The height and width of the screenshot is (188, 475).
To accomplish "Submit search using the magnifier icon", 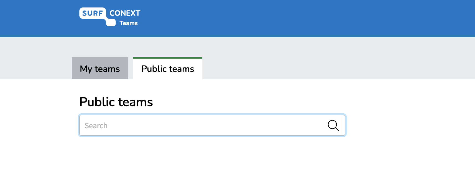I will (x=333, y=126).
